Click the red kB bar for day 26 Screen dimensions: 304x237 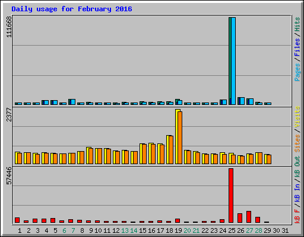pyautogui.click(x=240, y=218)
